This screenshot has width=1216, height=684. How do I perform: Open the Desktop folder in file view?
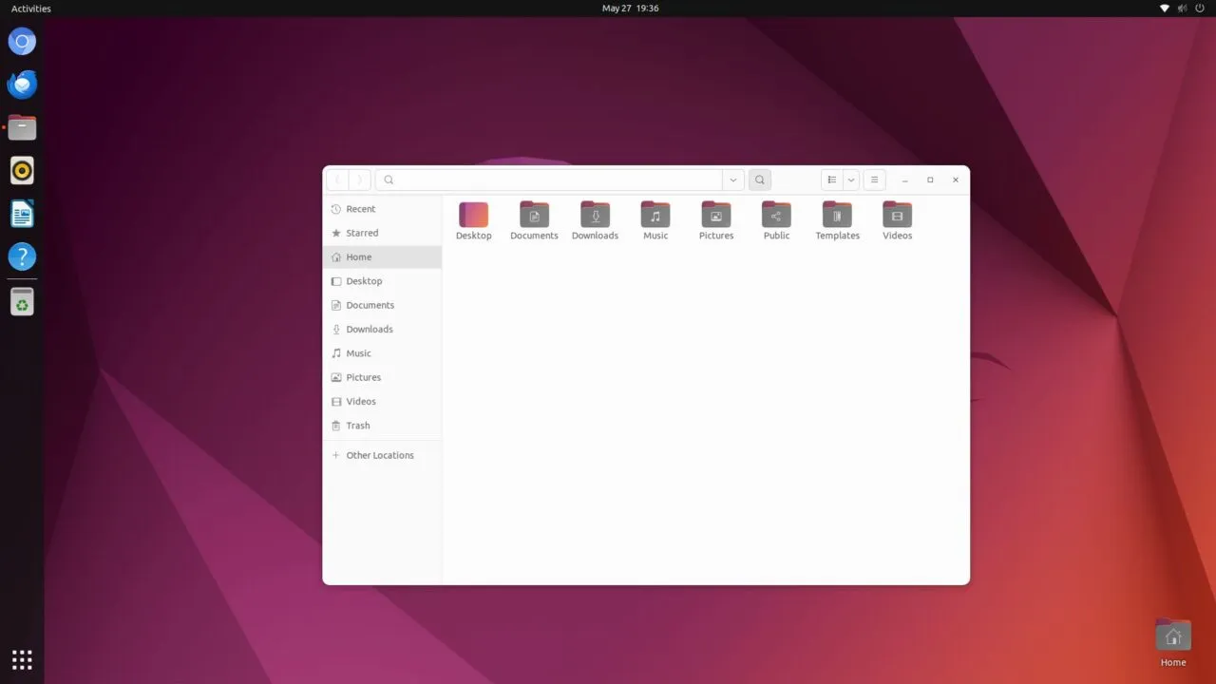(473, 215)
